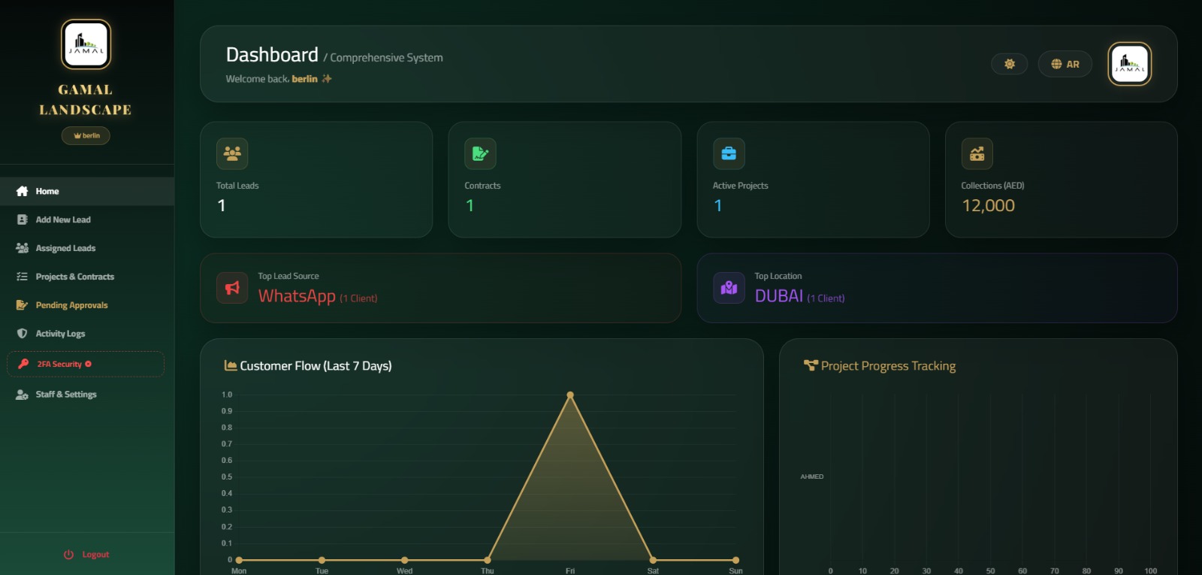Image resolution: width=1202 pixels, height=575 pixels.
Task: Click the GAMAL LANDSCAPE brand title
Action: (86, 99)
